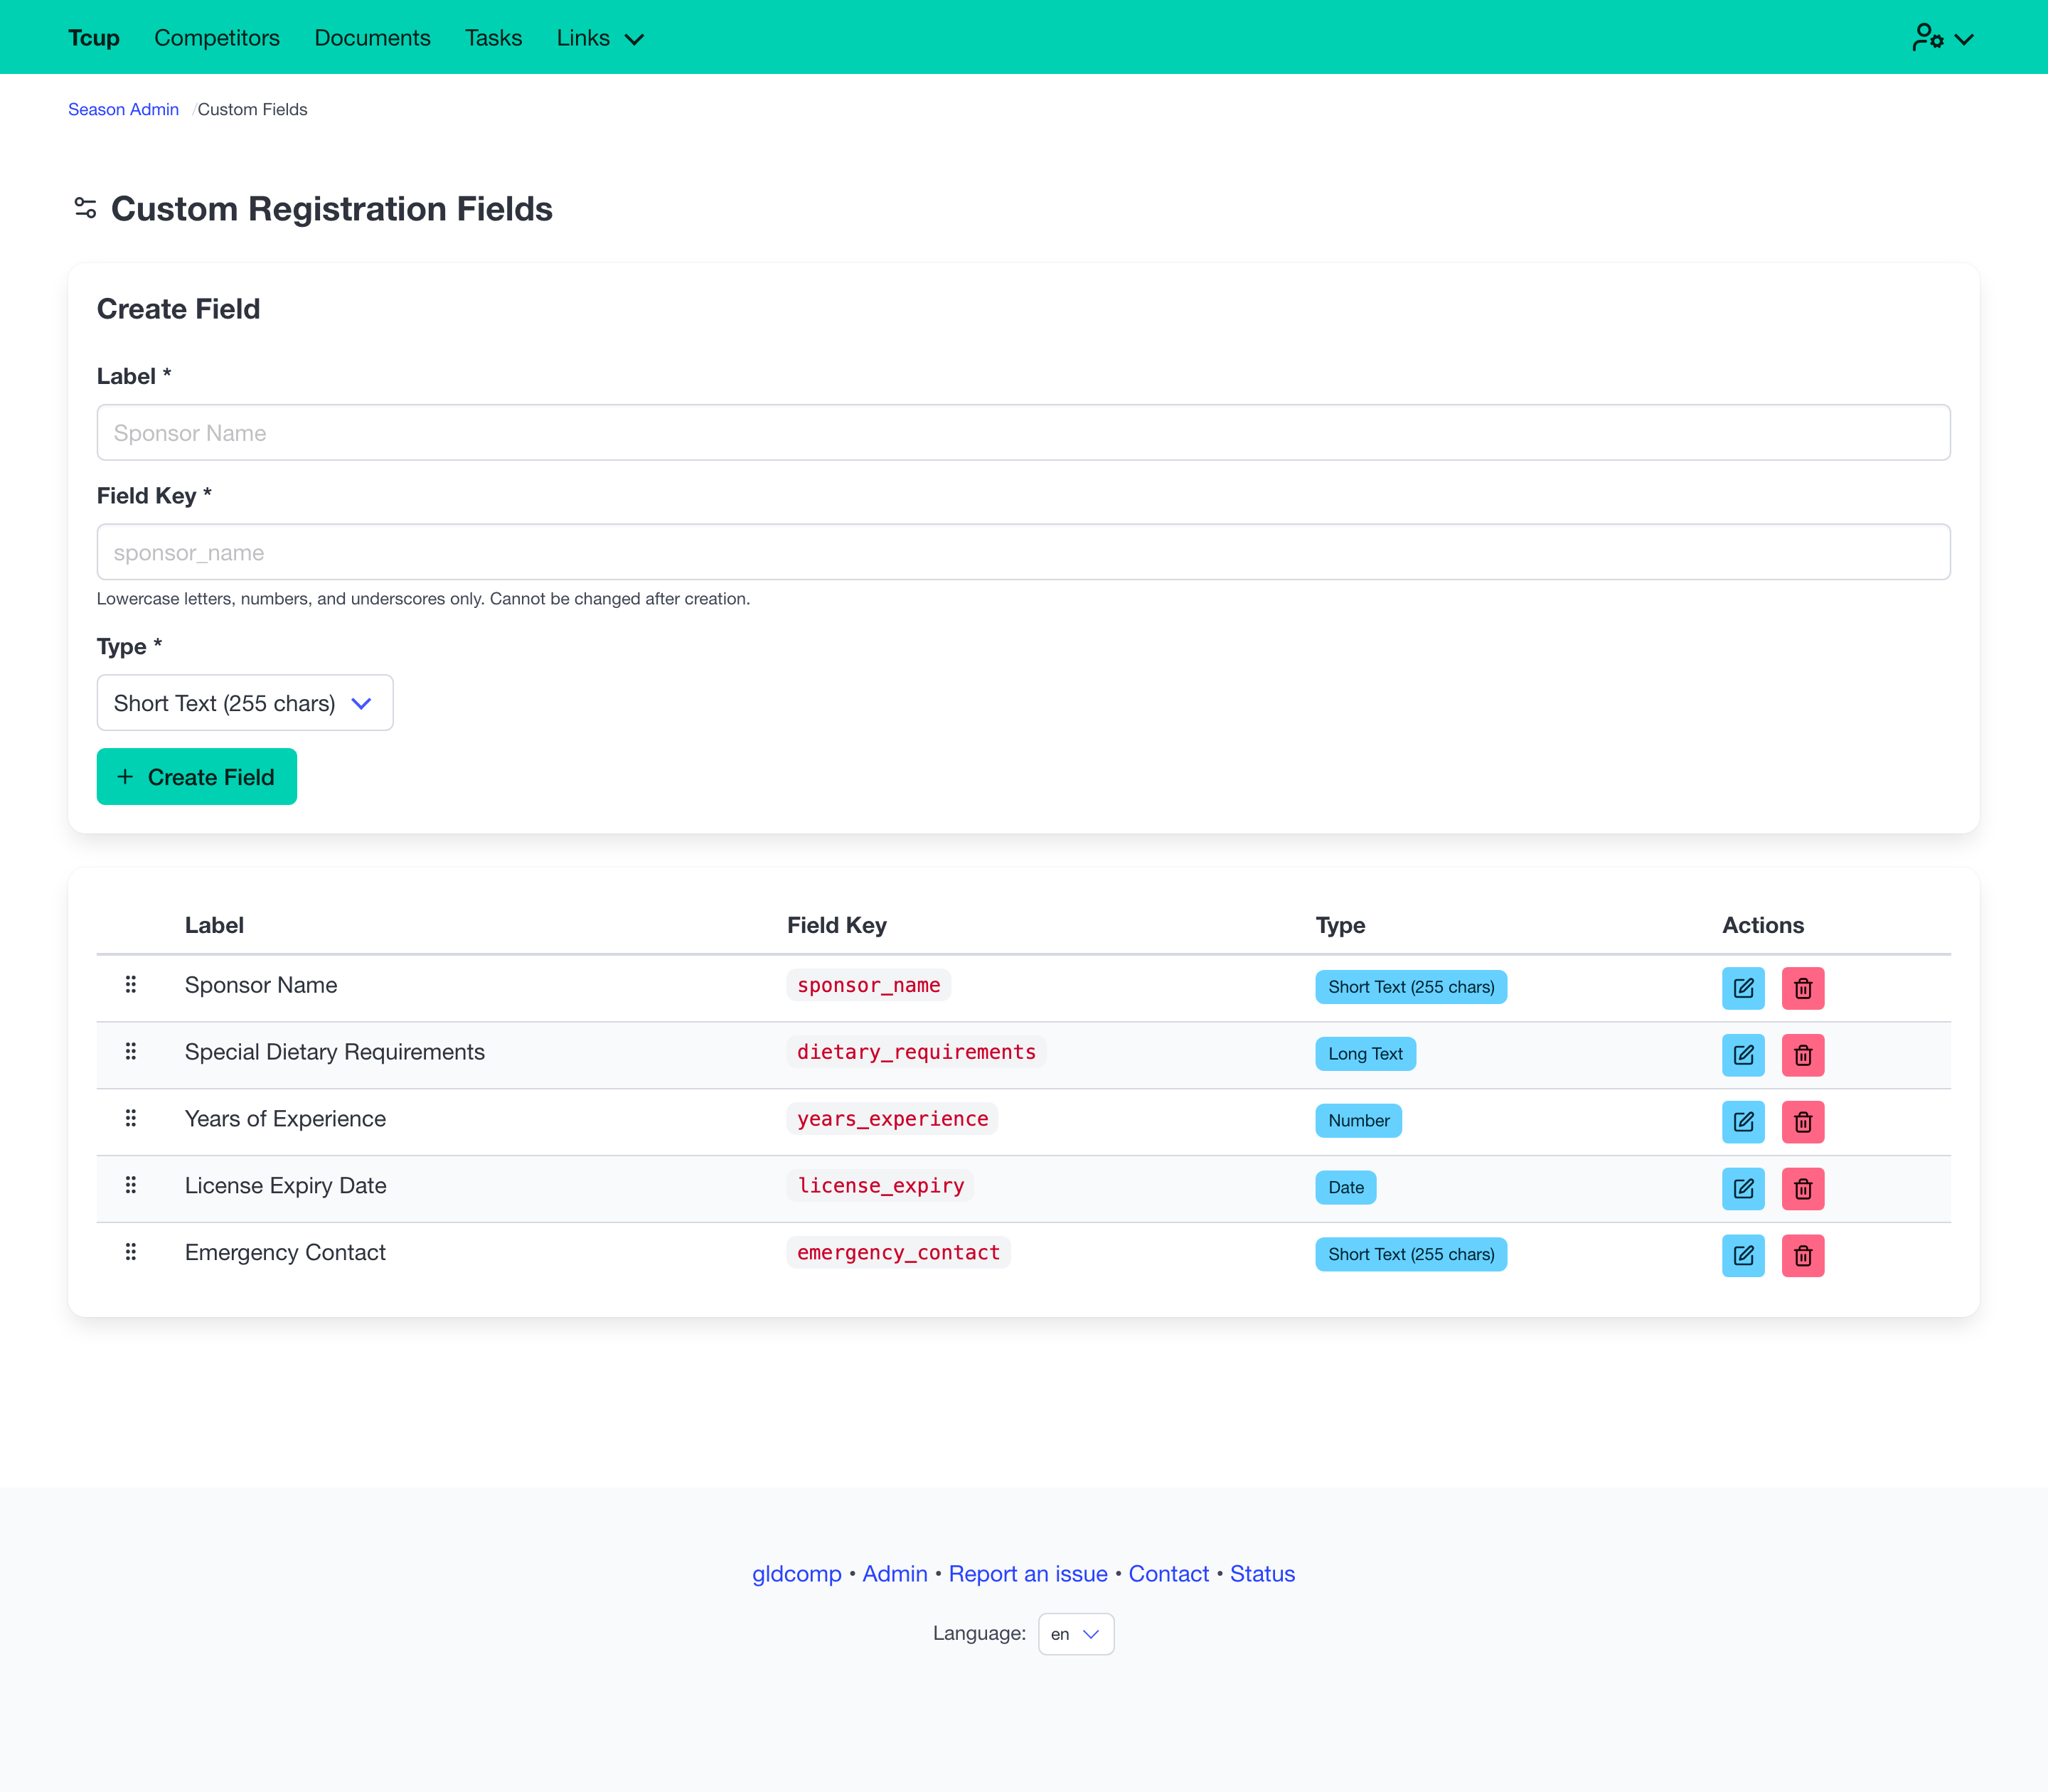The image size is (2048, 1792).
Task: Click the sponsor_name key in the table
Action: (x=868, y=985)
